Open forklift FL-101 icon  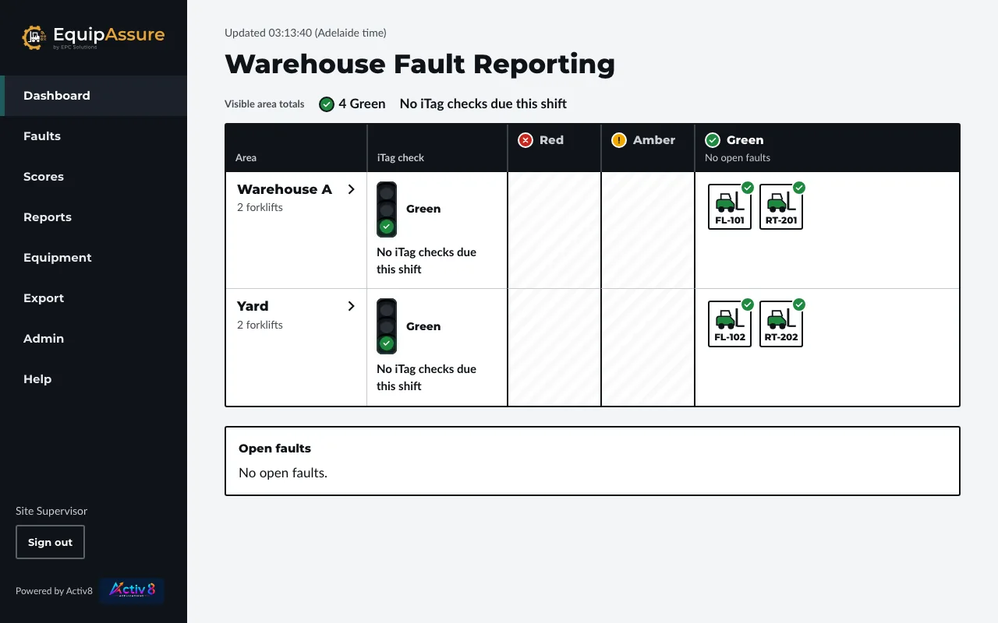tap(730, 206)
